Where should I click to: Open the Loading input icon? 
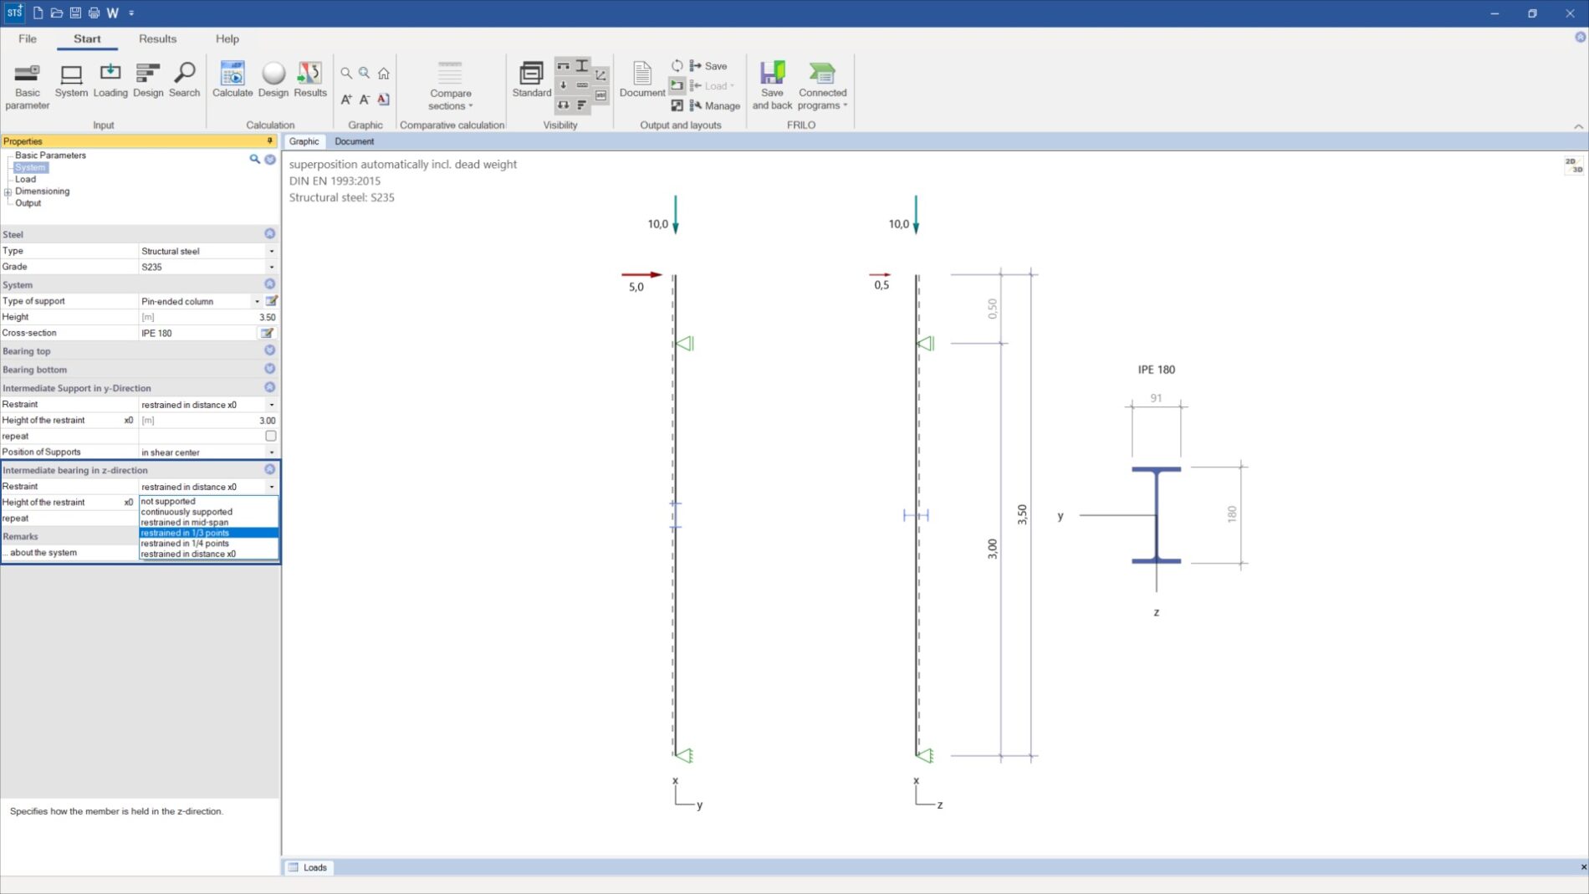[x=110, y=80]
